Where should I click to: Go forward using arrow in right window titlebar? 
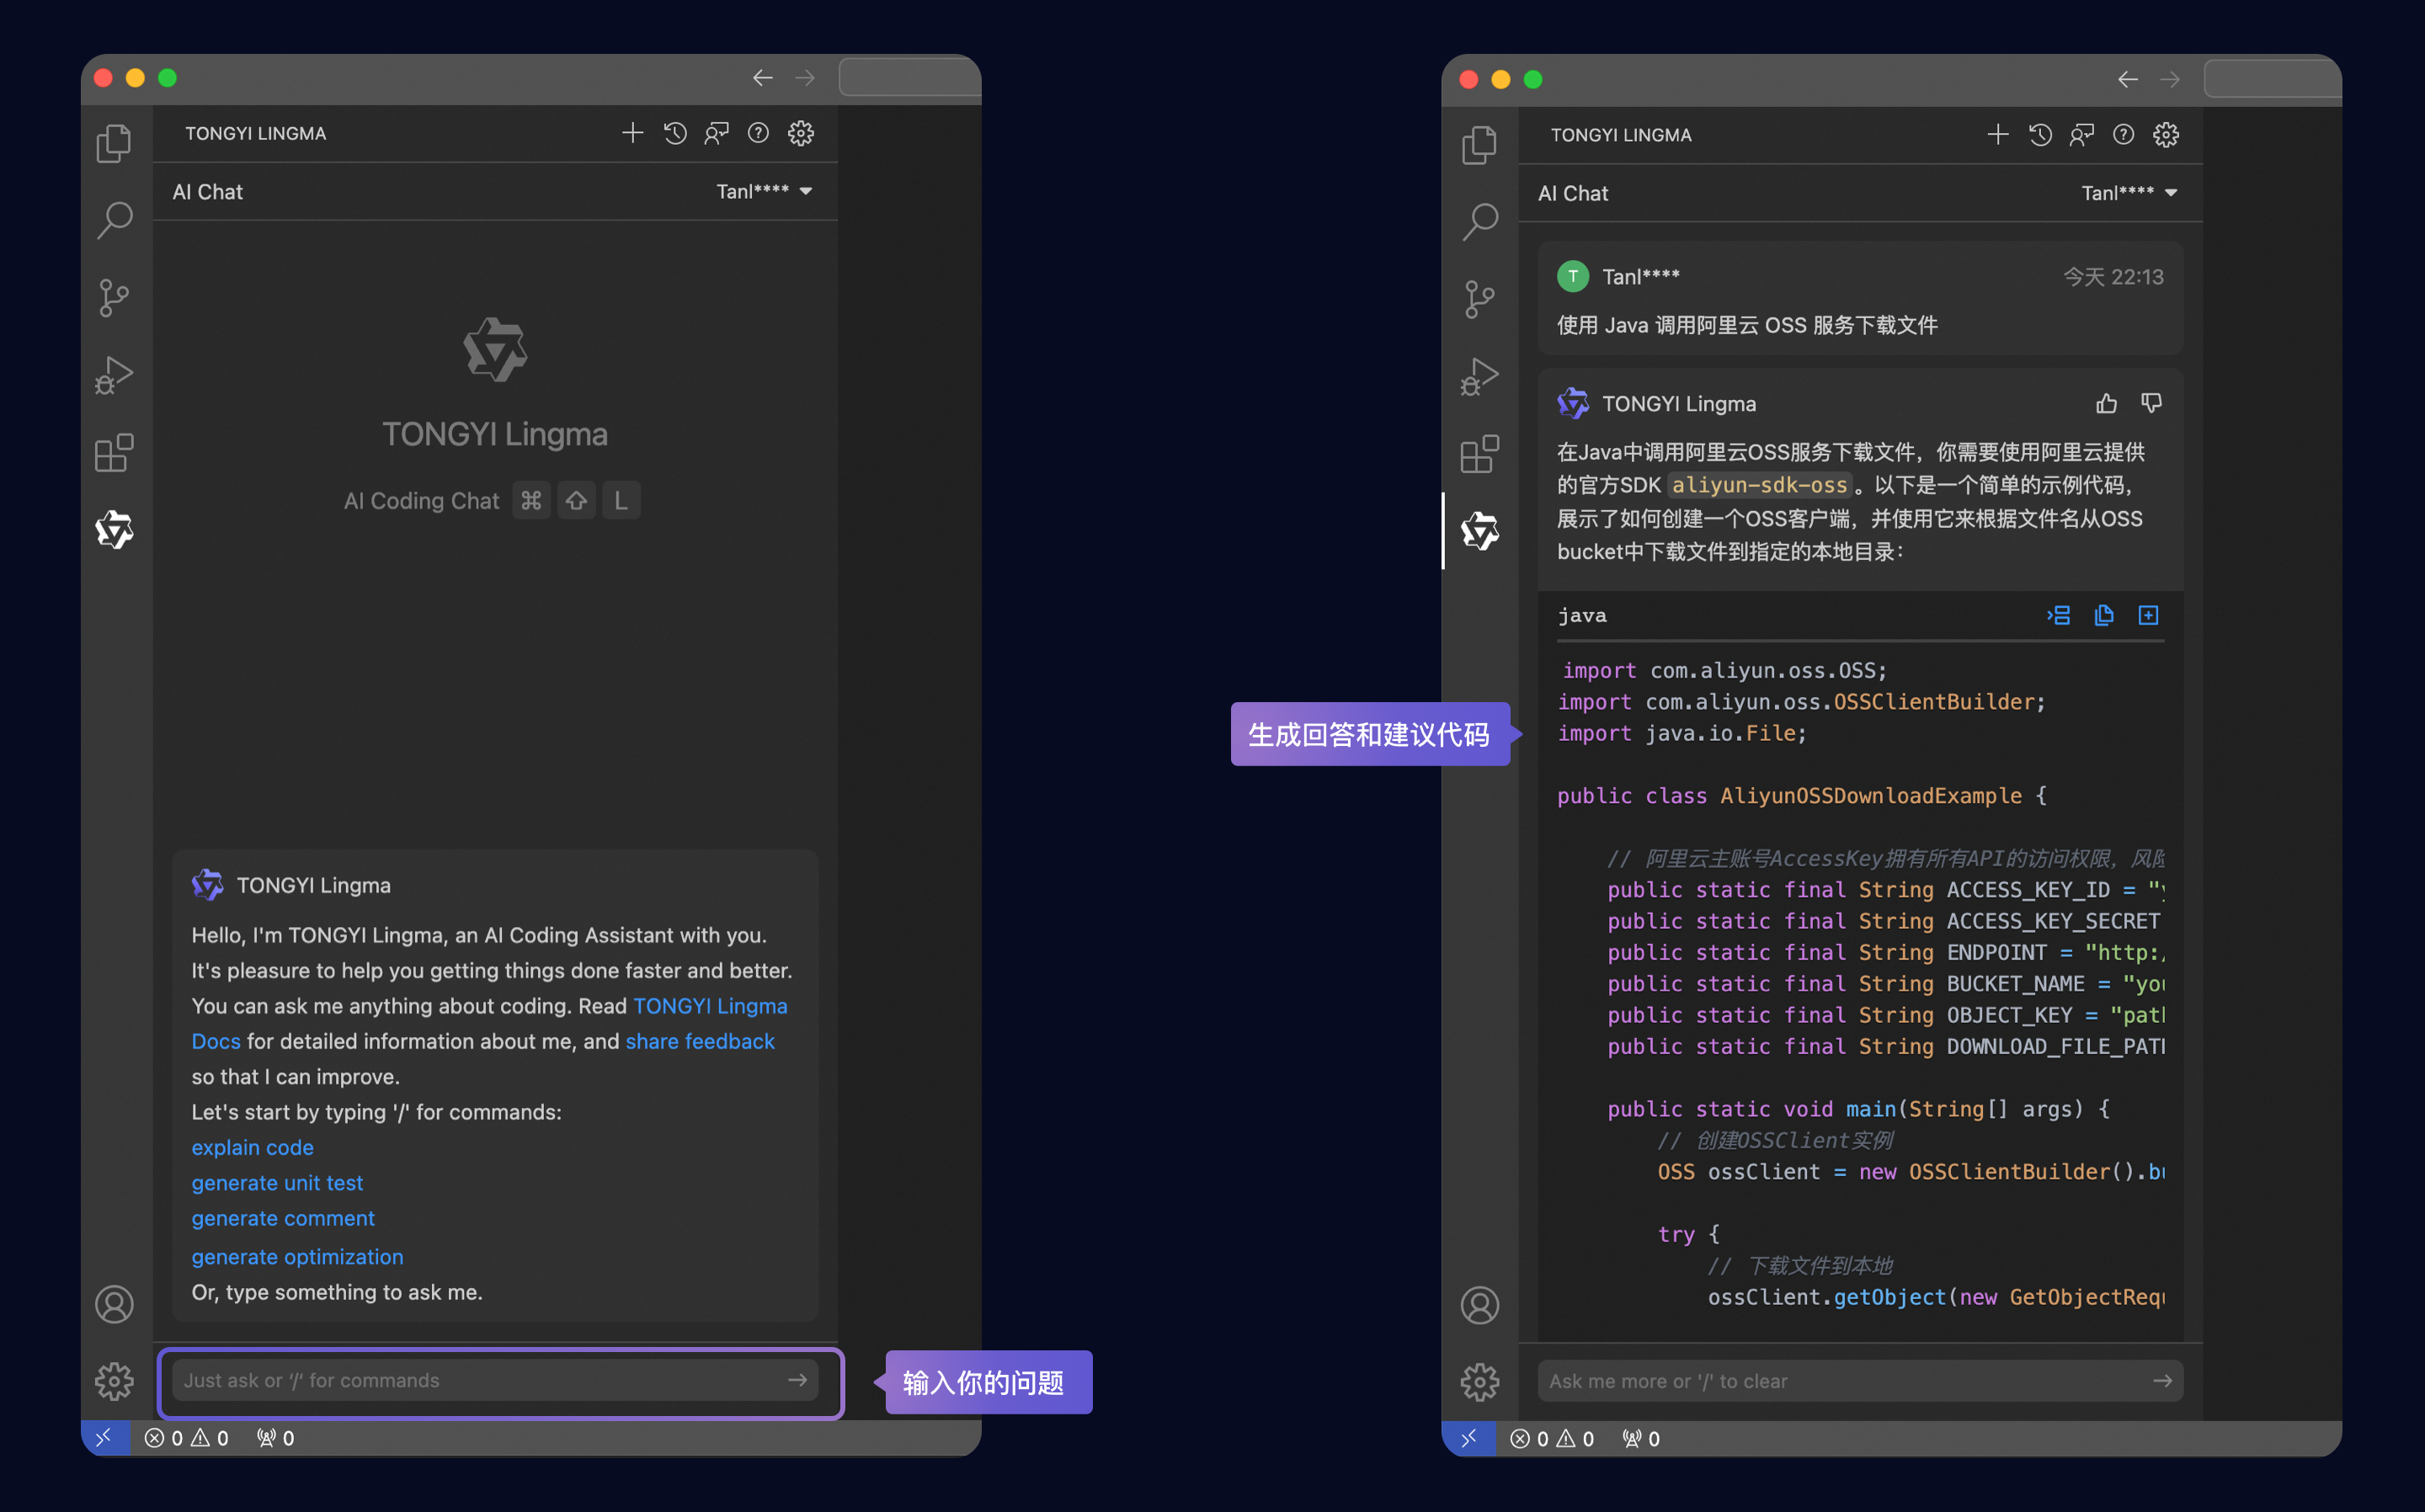point(2170,79)
